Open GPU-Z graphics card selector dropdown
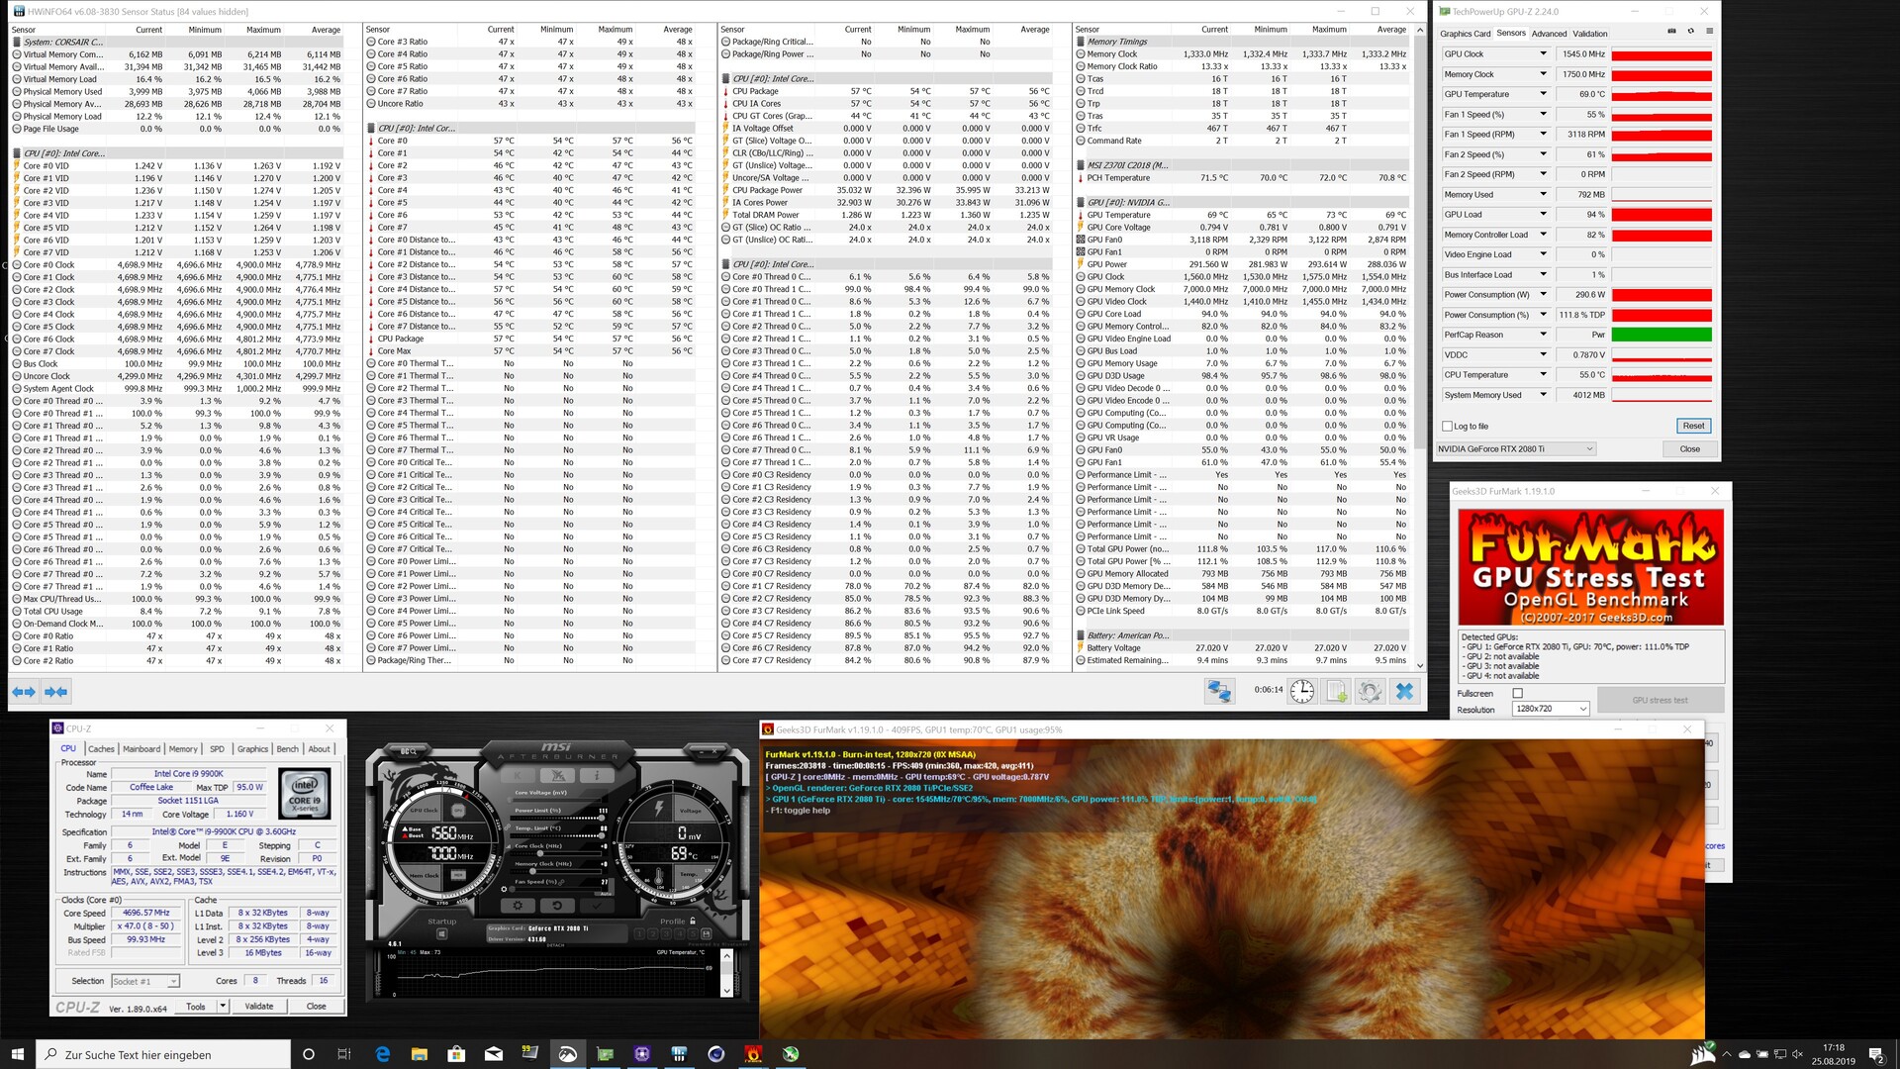 (x=1589, y=449)
